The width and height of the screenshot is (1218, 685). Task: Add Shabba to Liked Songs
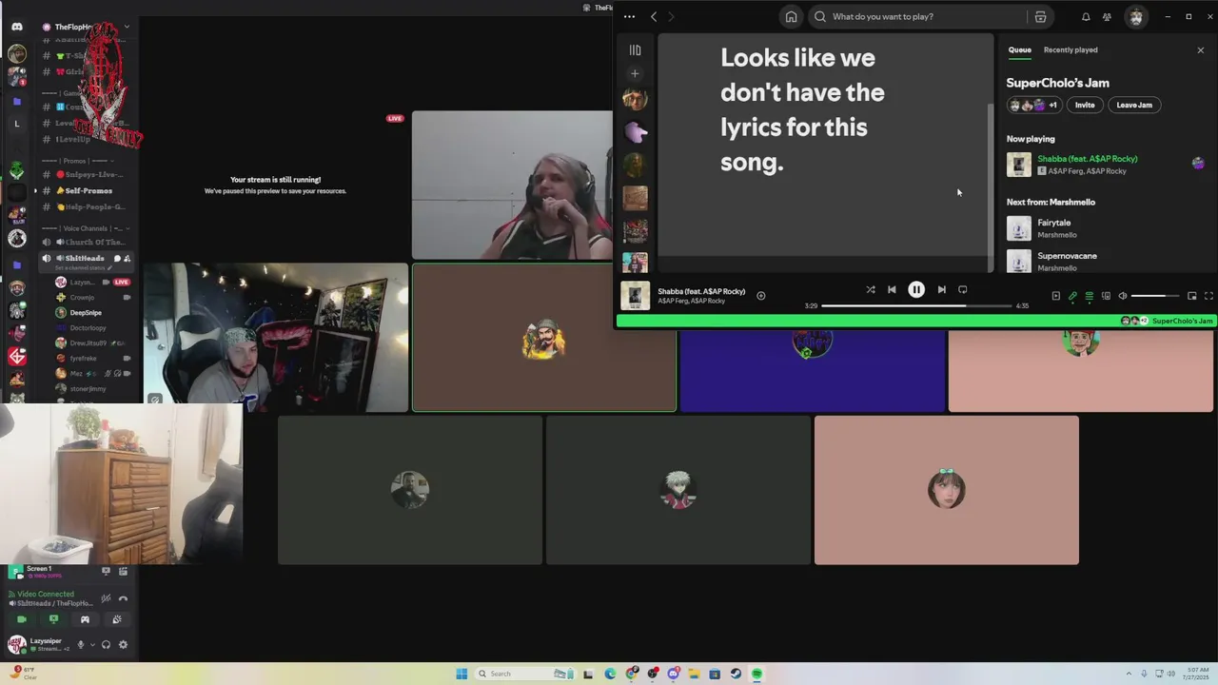pos(760,296)
